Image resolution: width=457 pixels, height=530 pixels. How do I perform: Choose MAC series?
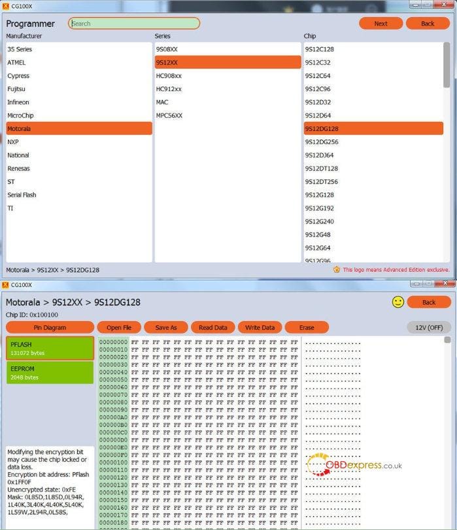228,102
